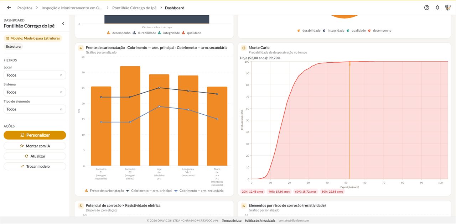This screenshot has width=456, height=224.
Task: Click the back arrow in header
Action: coord(9,7)
